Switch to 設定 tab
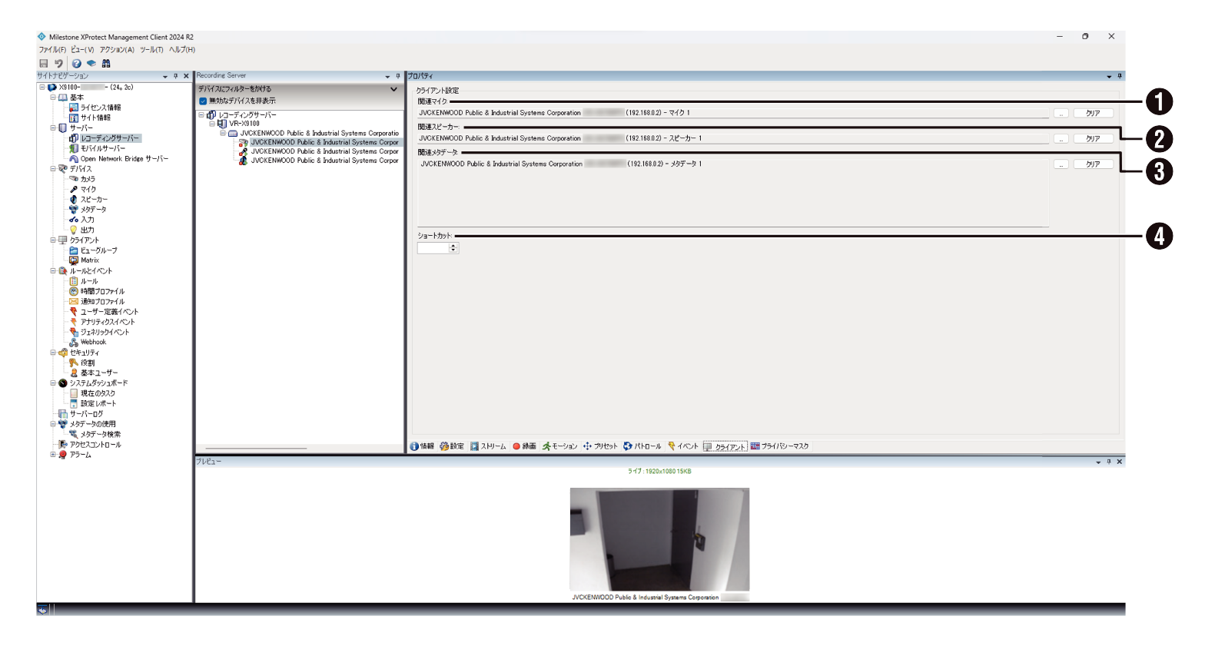 (x=452, y=446)
